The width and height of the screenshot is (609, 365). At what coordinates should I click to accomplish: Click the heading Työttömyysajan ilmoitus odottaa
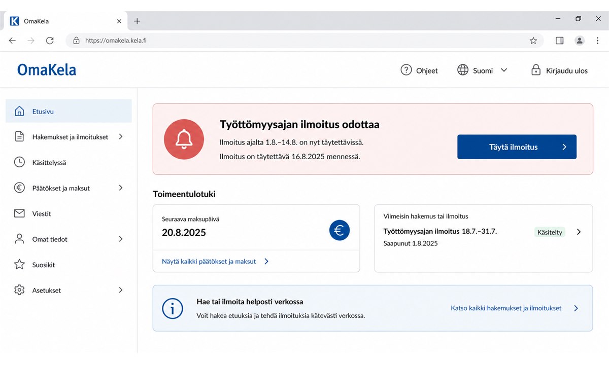pyautogui.click(x=299, y=124)
